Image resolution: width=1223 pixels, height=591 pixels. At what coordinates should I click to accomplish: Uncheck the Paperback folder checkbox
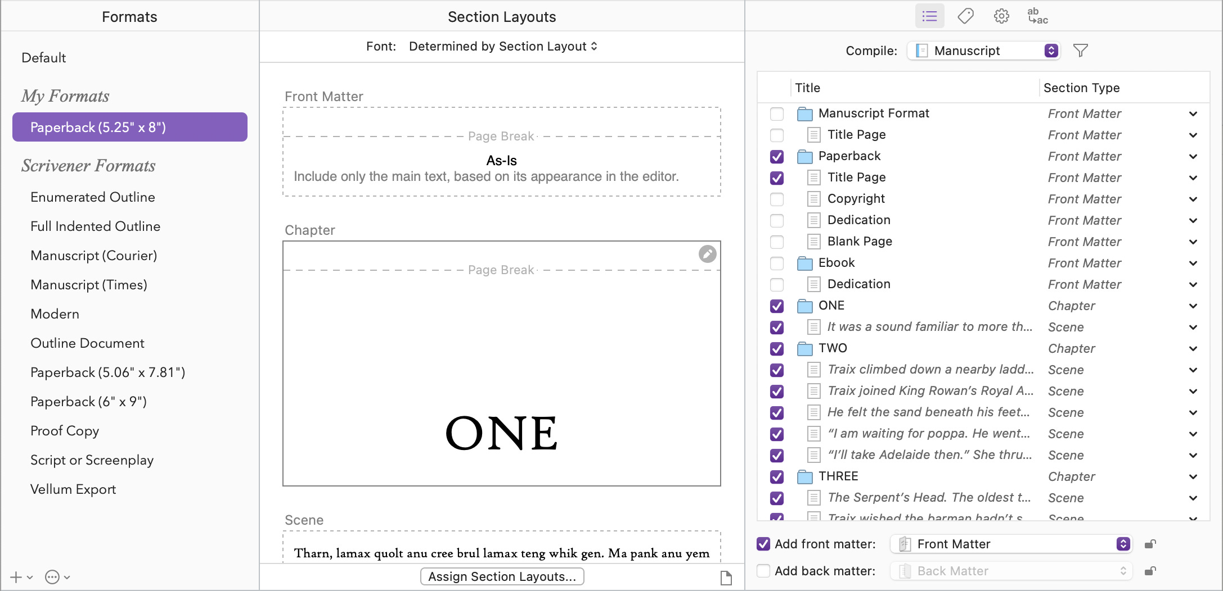pos(777,156)
